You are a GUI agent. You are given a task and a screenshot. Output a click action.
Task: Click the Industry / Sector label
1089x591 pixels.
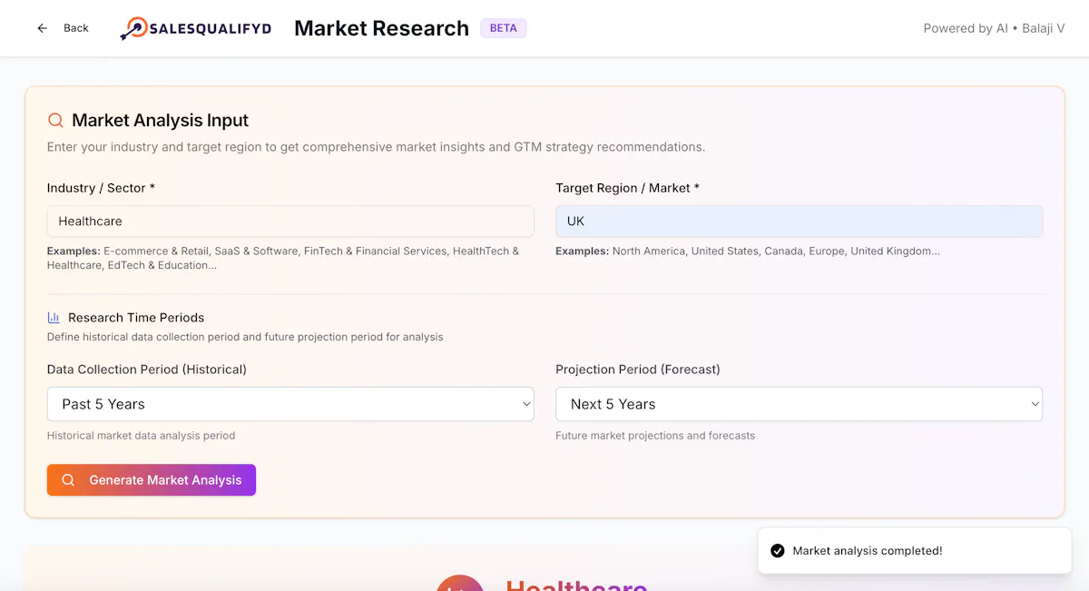pyautogui.click(x=101, y=188)
